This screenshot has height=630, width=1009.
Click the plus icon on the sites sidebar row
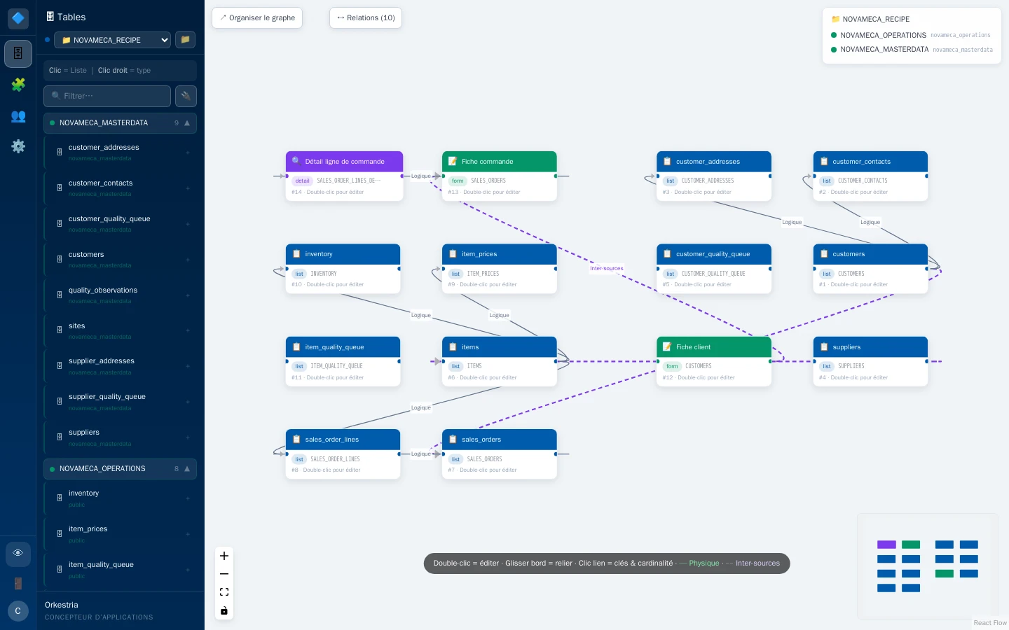tap(188, 331)
